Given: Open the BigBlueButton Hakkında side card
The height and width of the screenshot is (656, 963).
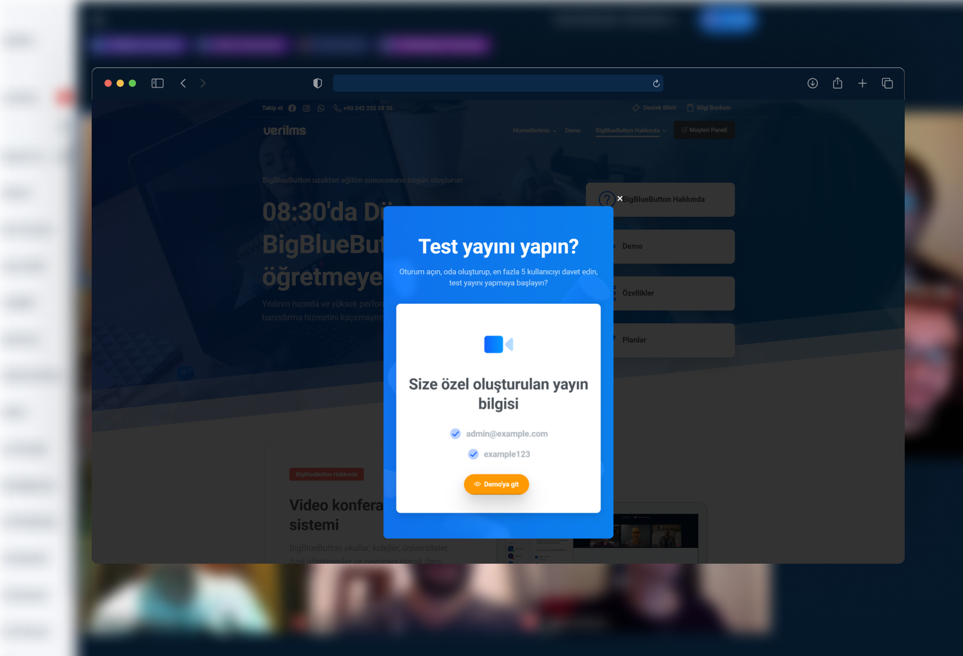Looking at the screenshot, I should (x=660, y=200).
